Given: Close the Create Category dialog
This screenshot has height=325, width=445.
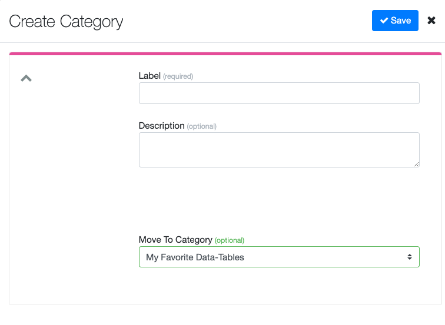Looking at the screenshot, I should click(x=431, y=21).
